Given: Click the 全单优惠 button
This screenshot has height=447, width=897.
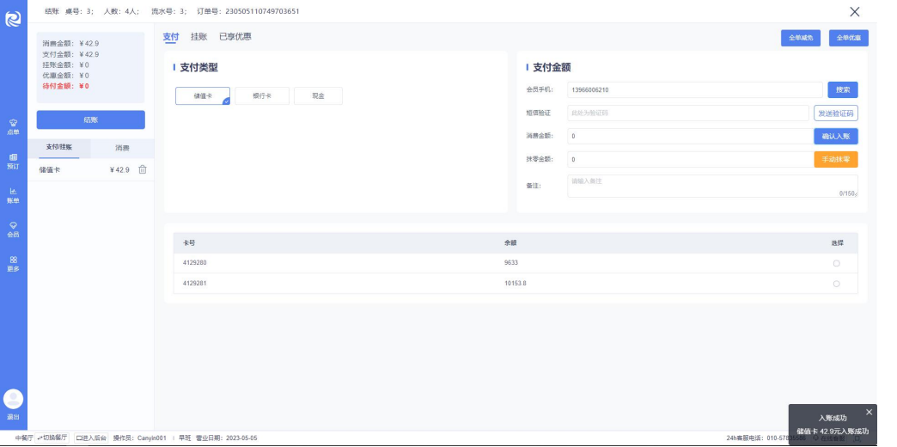Looking at the screenshot, I should (x=848, y=38).
